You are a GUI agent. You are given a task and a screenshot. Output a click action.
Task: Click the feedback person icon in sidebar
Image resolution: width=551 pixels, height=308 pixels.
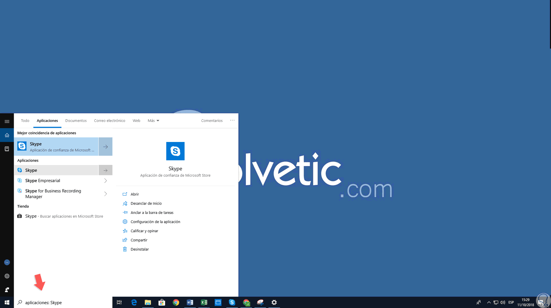point(7,290)
